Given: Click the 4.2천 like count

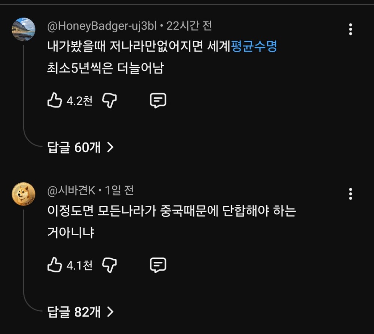Looking at the screenshot, I should pos(79,101).
